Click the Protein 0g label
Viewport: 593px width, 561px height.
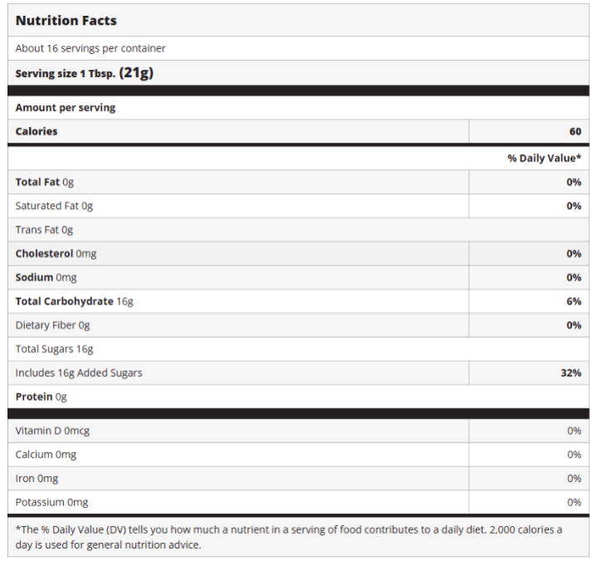[x=41, y=397]
